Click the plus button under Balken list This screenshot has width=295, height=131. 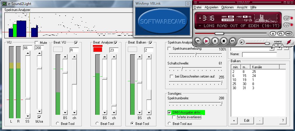[x=234, y=120]
